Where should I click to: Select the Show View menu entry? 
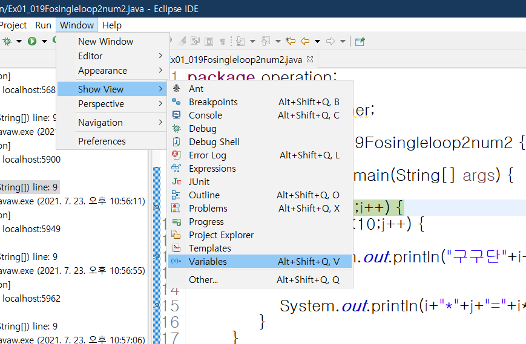pyautogui.click(x=113, y=89)
